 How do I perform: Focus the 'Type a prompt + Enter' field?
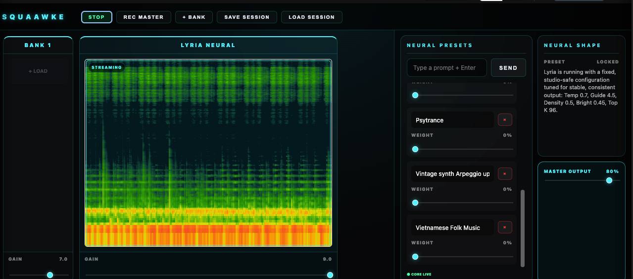click(447, 68)
